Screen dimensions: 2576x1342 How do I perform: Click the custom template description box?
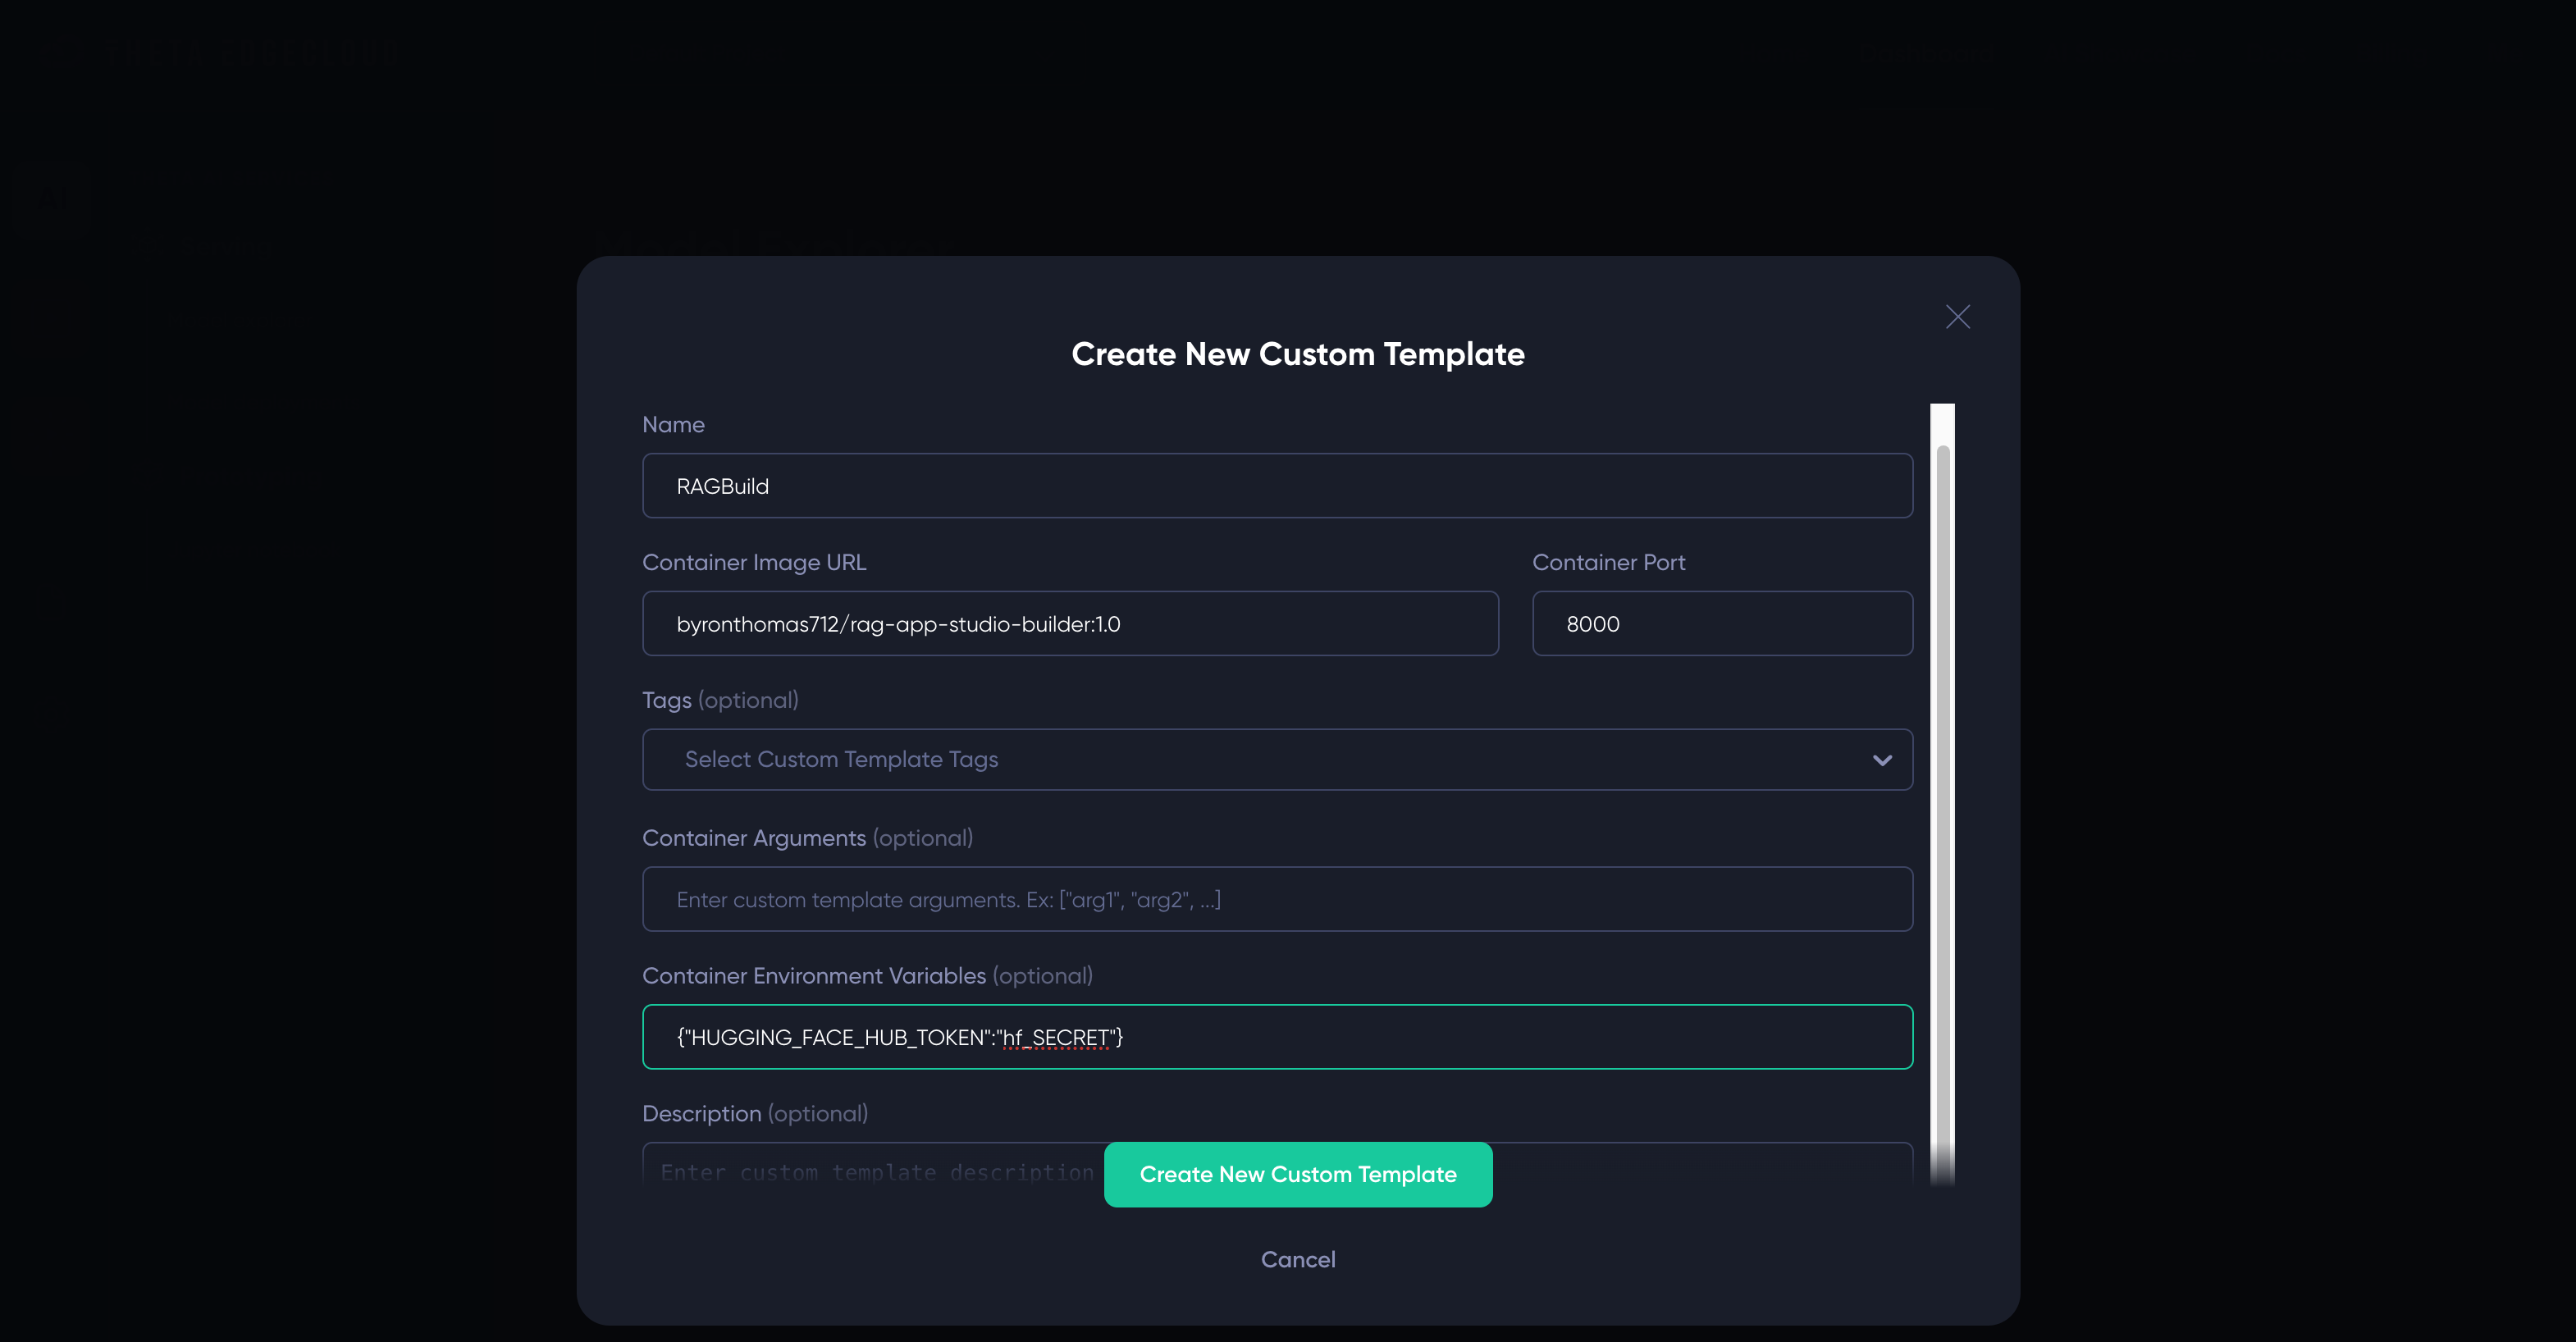point(870,1172)
